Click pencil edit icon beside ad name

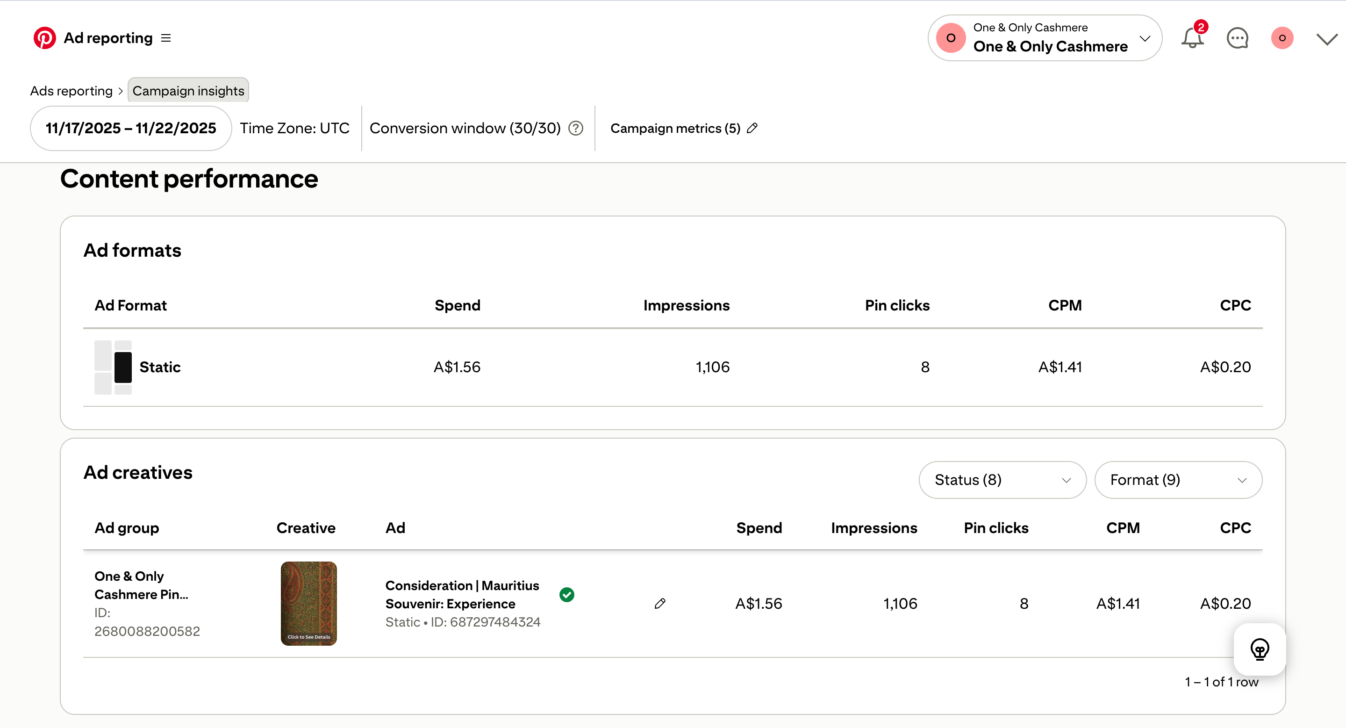[659, 604]
